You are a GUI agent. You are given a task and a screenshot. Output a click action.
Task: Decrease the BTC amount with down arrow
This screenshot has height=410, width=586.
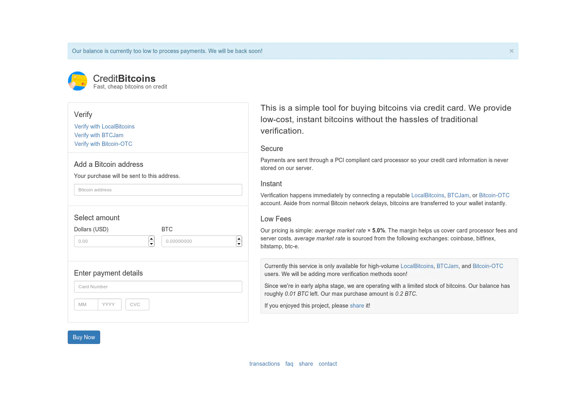[x=239, y=244]
